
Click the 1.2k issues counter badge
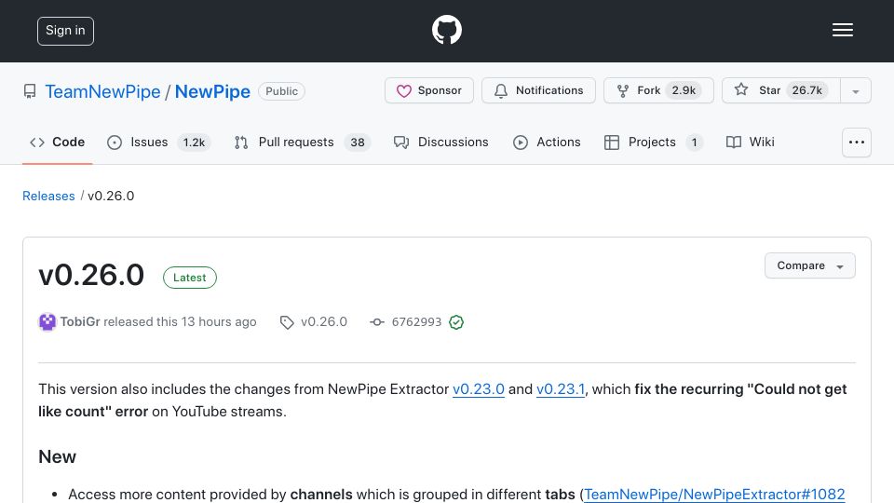point(194,143)
